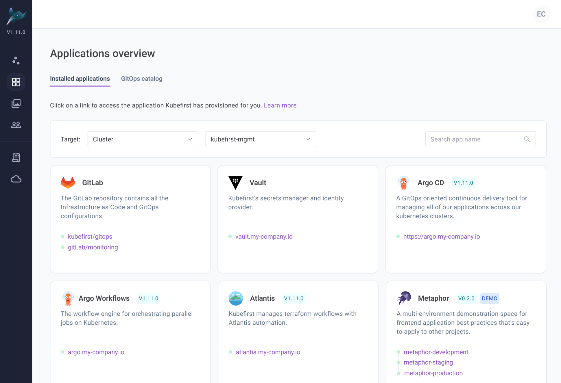Open the environments gallery sidebar icon
561x383 pixels.
click(x=16, y=103)
